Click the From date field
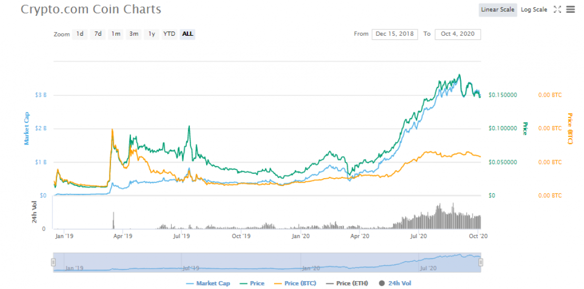The height and width of the screenshot is (289, 584). point(395,34)
